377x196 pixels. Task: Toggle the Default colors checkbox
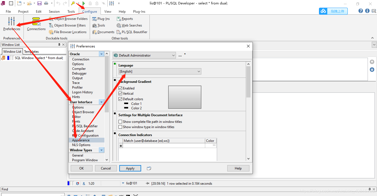120,99
